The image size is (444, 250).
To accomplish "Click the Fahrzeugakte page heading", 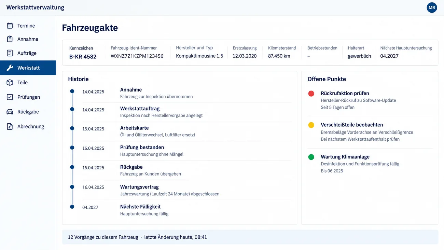I will point(90,28).
